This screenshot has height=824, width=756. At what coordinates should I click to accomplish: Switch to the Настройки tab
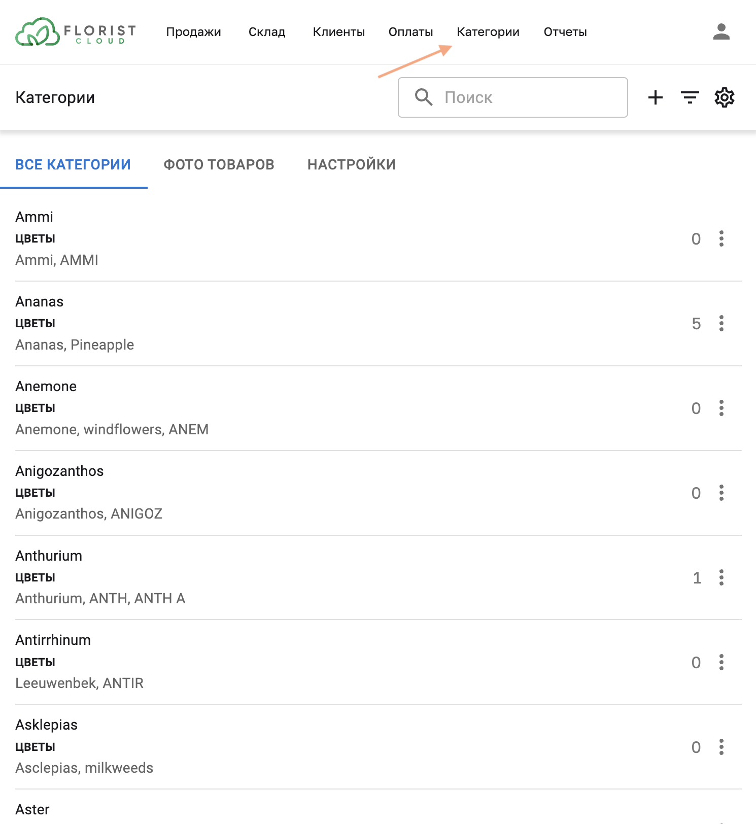pyautogui.click(x=351, y=164)
